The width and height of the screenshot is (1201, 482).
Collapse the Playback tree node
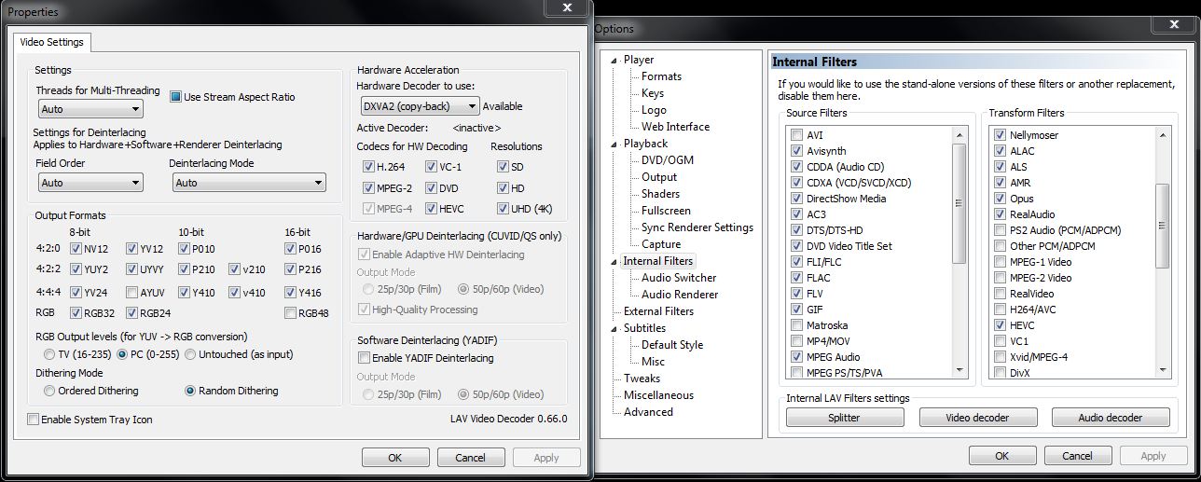[614, 145]
